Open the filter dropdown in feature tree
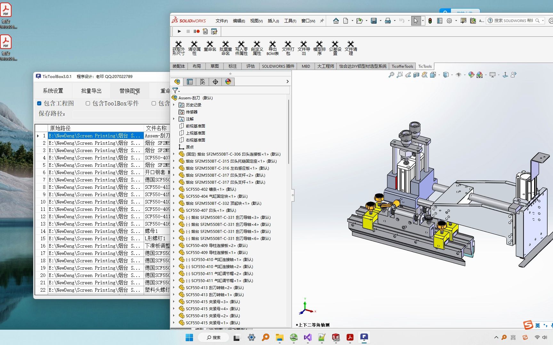 (x=179, y=92)
